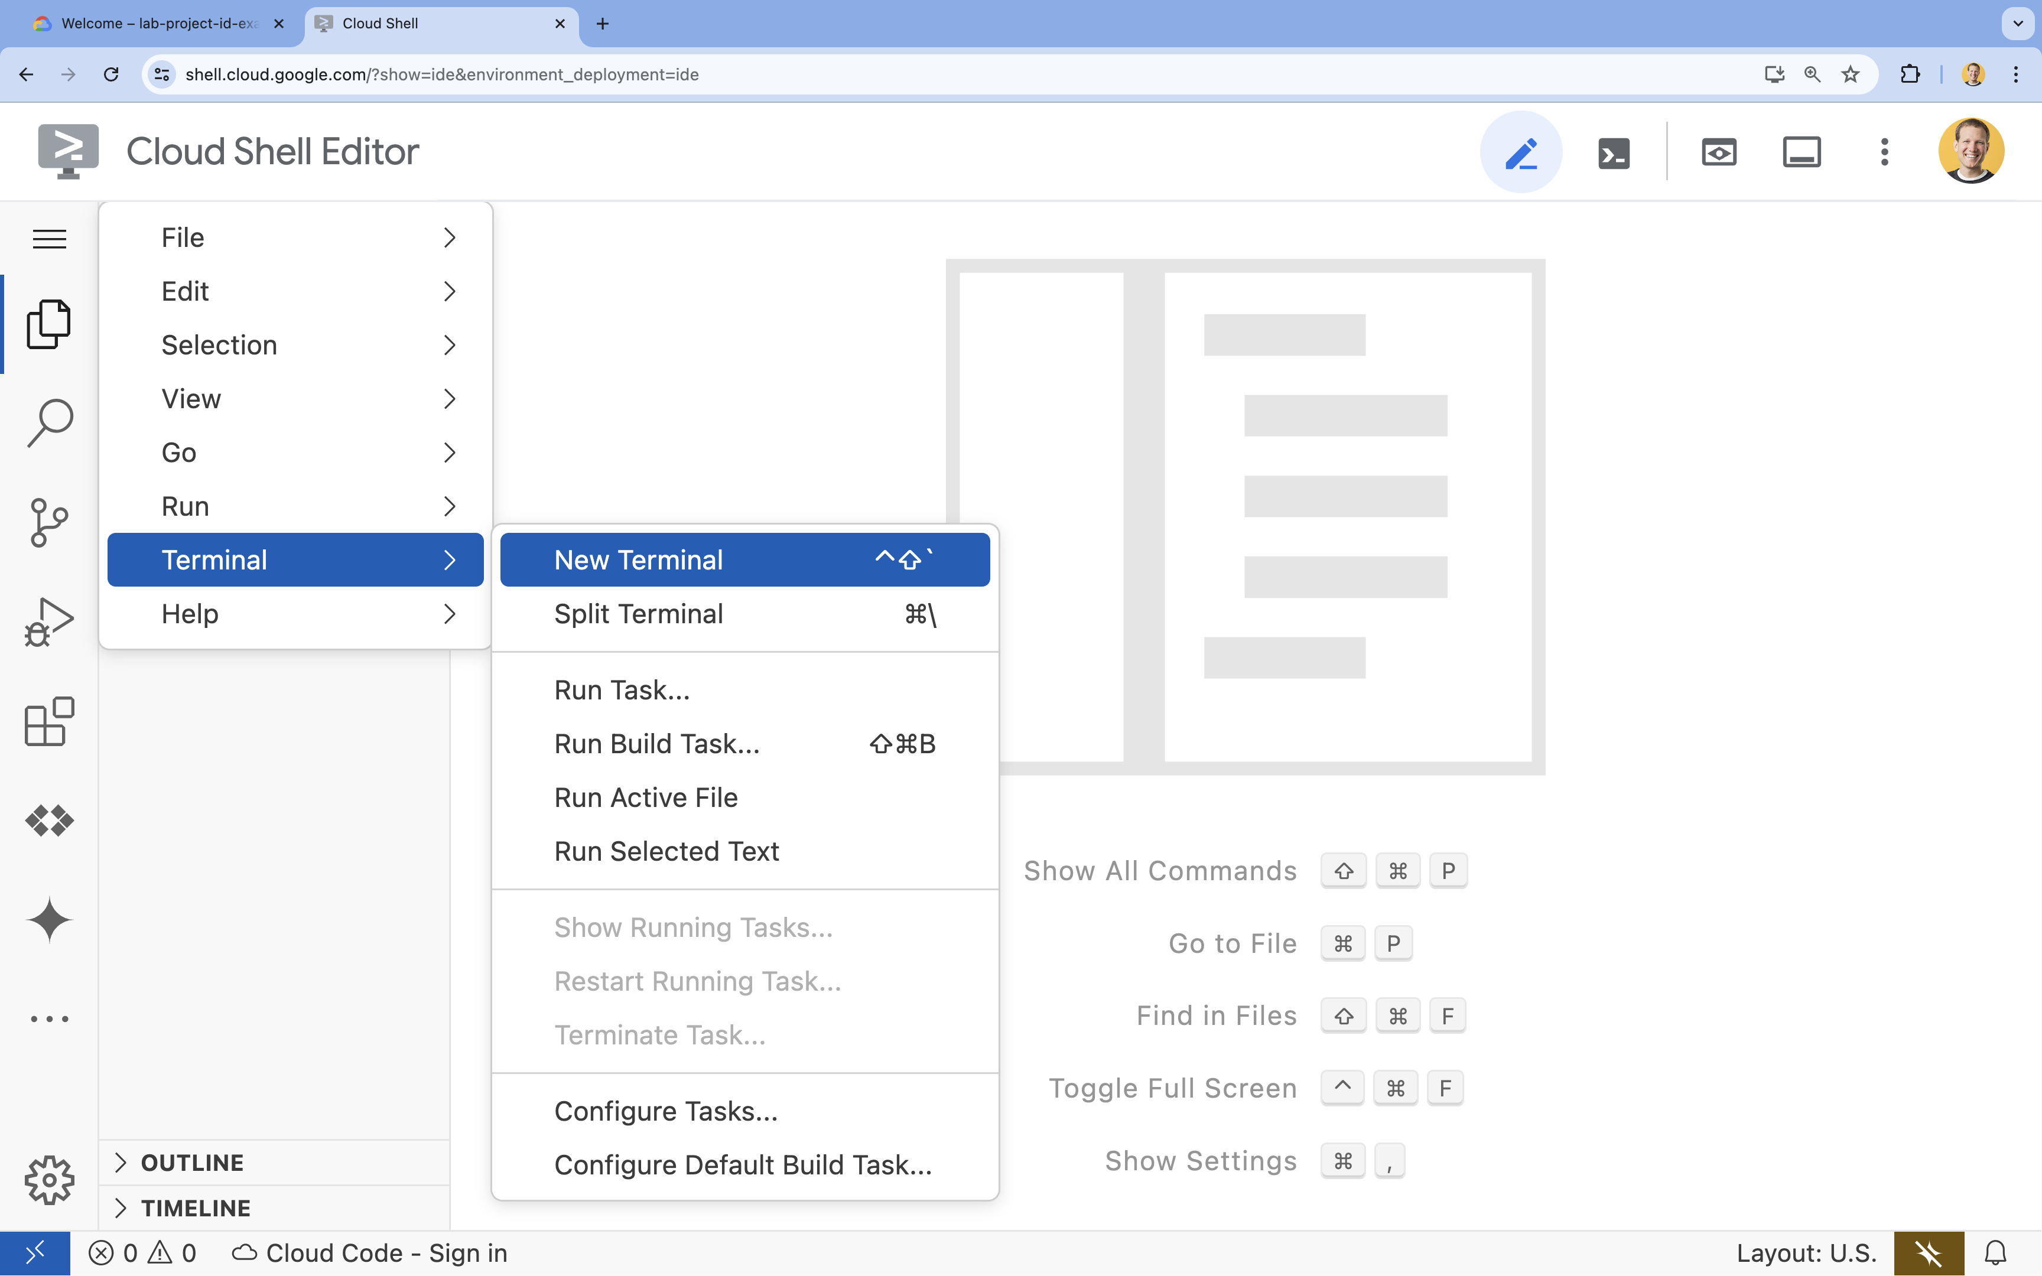This screenshot has height=1276, width=2042.
Task: Select the layout/panel icon in toolbar
Action: [1801, 151]
